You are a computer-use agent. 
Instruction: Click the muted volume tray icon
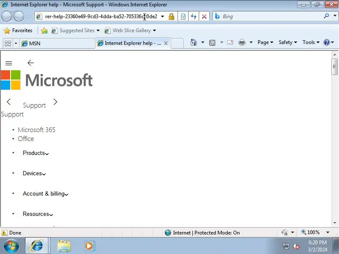296,246
